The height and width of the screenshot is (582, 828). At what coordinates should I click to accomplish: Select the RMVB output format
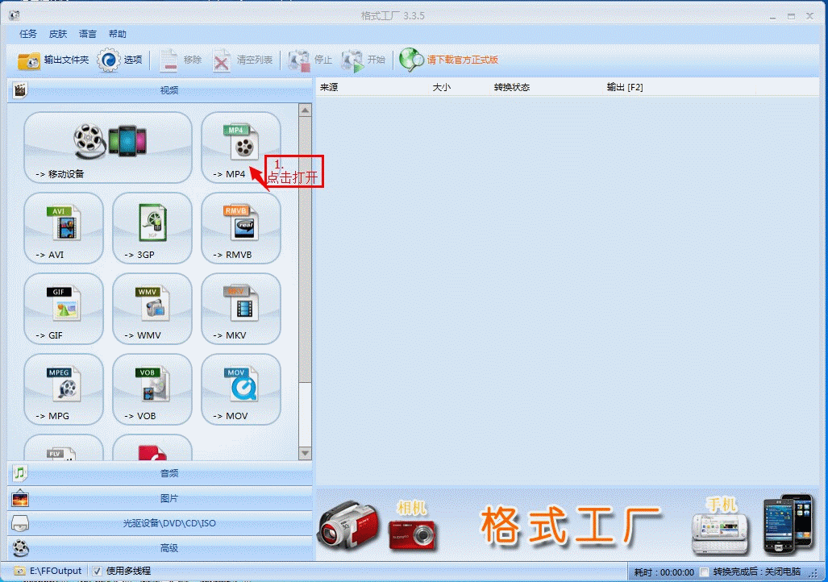click(x=239, y=228)
